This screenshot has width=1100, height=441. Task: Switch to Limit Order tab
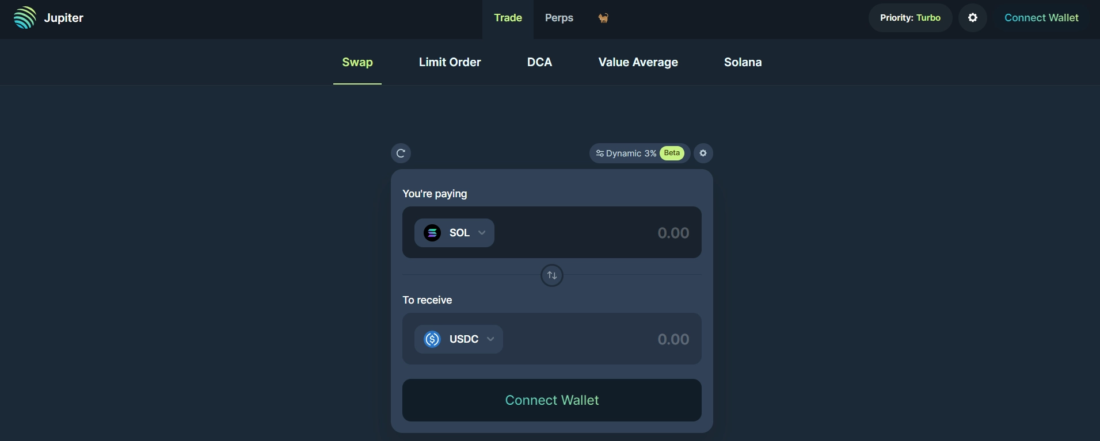point(450,62)
